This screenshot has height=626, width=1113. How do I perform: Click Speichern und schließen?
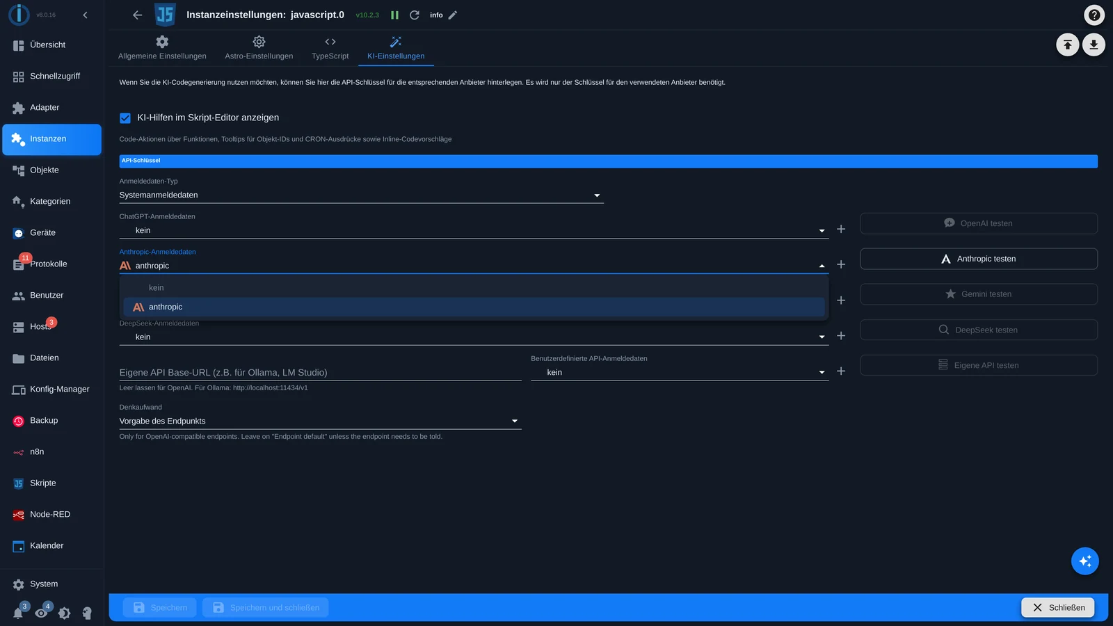tap(266, 607)
